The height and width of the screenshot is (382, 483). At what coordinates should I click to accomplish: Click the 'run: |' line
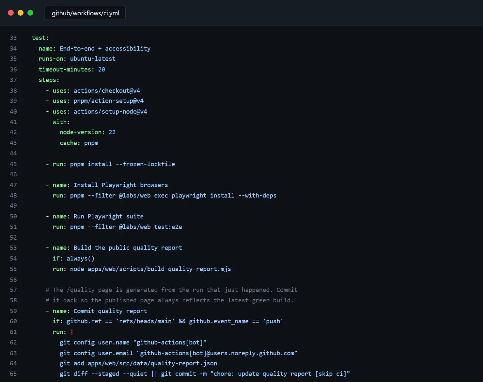pyautogui.click(x=63, y=332)
